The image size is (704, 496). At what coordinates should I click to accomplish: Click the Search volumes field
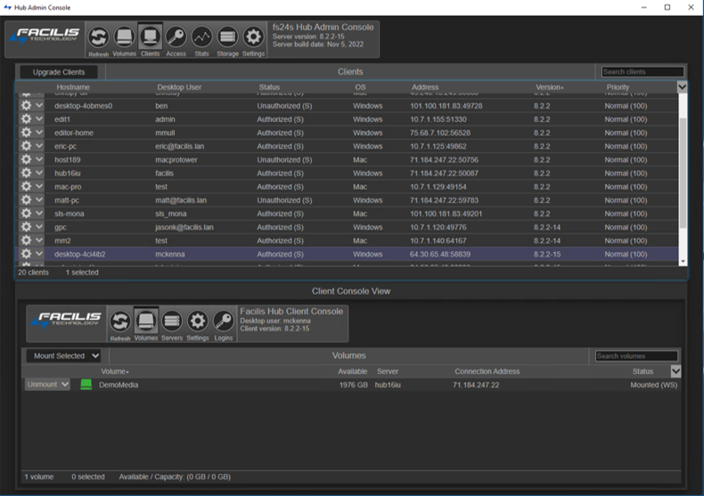click(x=636, y=355)
